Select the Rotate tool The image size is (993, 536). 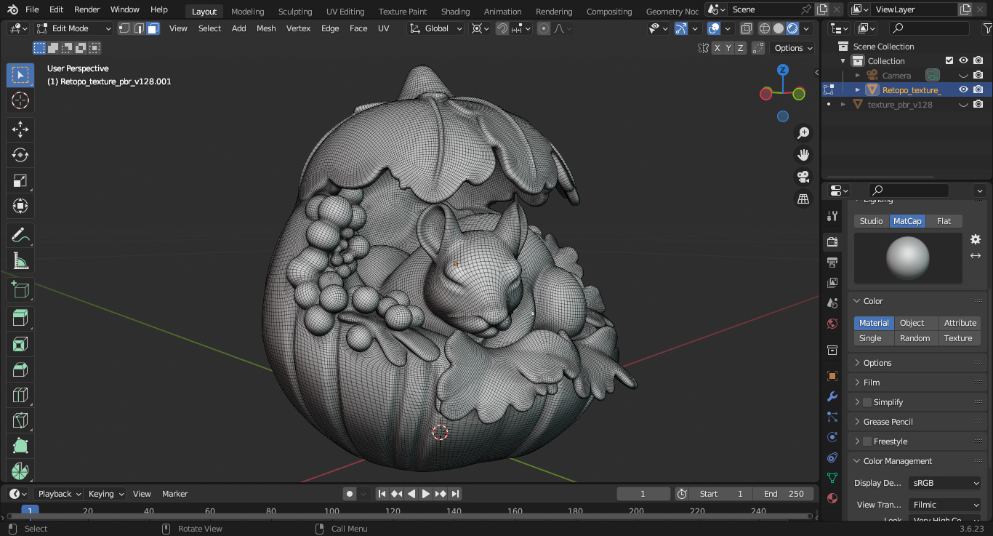(20, 155)
